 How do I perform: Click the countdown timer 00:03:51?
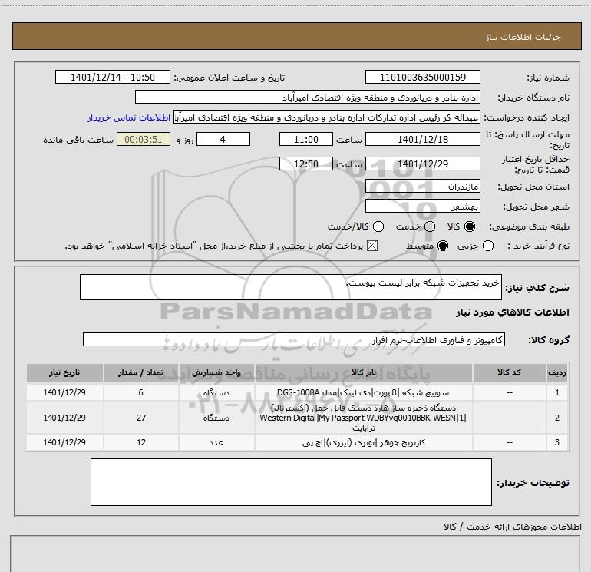pyautogui.click(x=144, y=140)
